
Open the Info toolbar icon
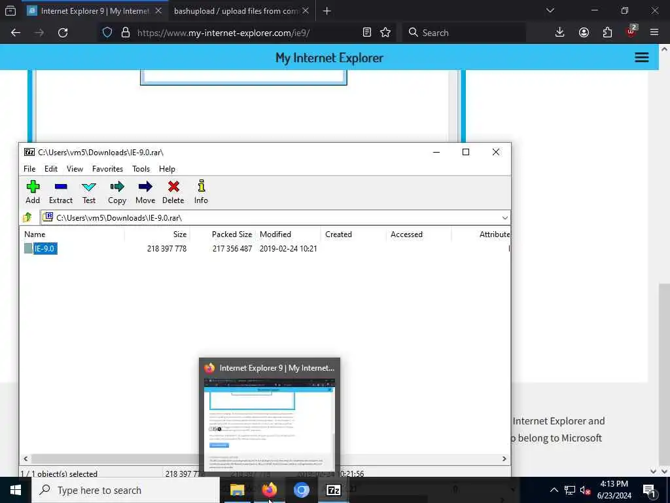(201, 192)
